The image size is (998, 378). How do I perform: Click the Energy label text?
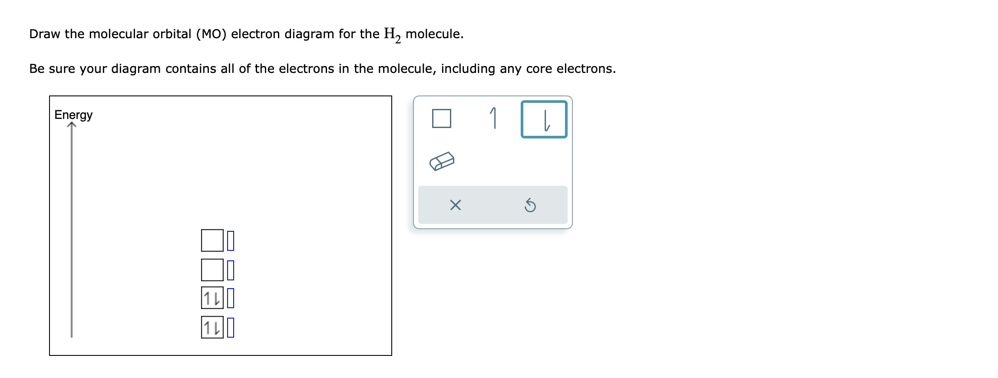click(x=73, y=115)
